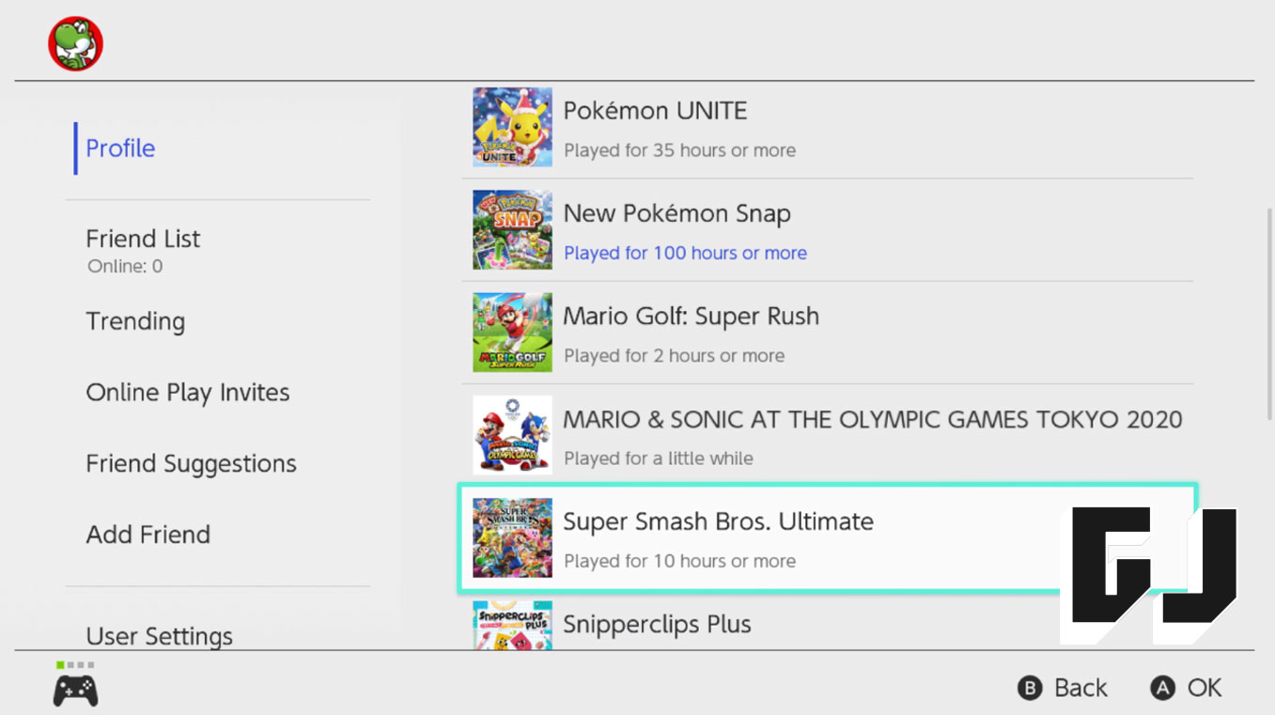The image size is (1275, 715).
Task: Click the Played for 100 hours text
Action: click(x=685, y=253)
